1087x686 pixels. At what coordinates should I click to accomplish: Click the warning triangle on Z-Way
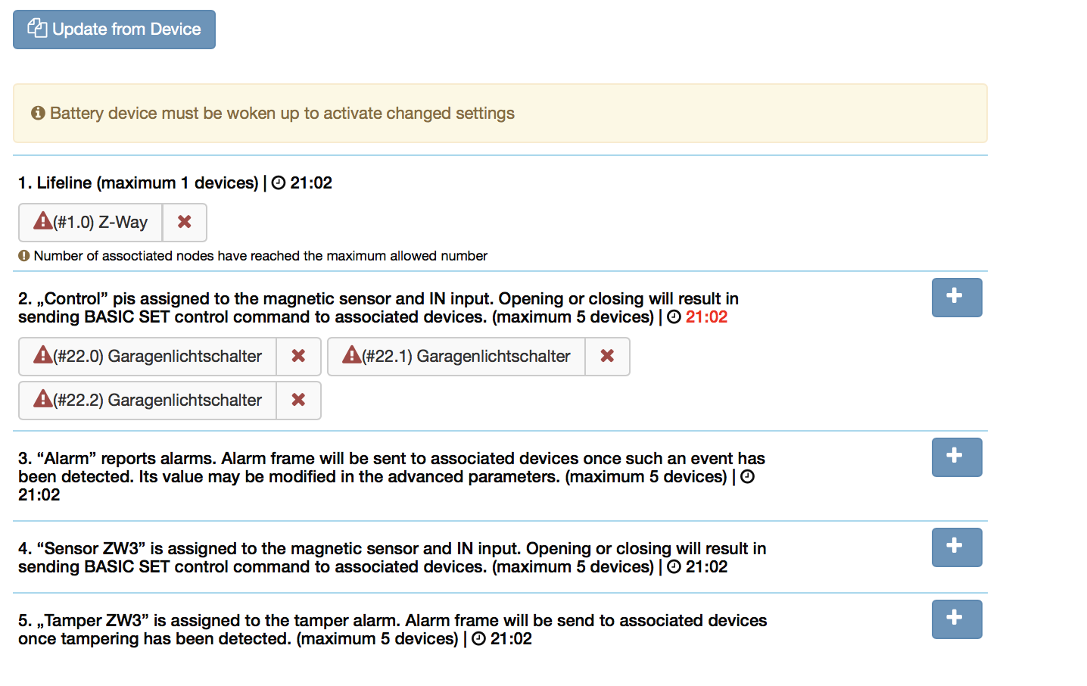pos(42,221)
